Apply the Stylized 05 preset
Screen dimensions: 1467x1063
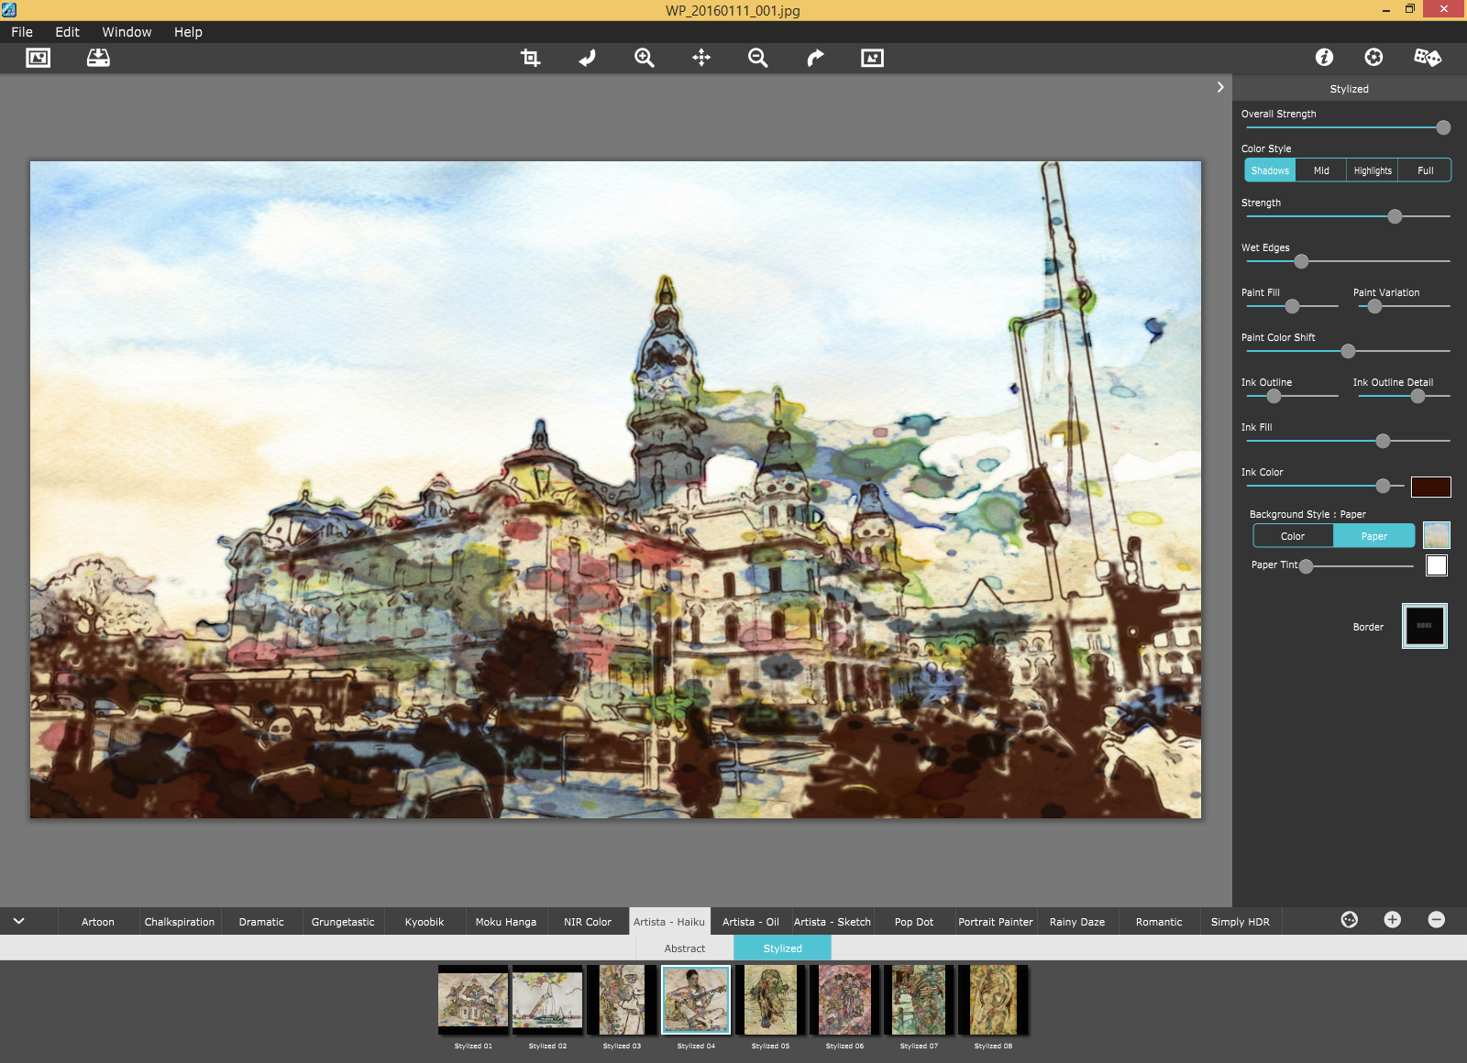[x=770, y=1000]
